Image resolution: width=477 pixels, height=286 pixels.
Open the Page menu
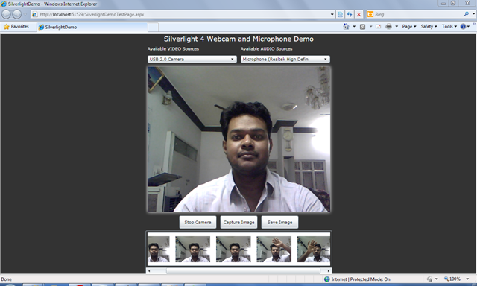click(409, 27)
